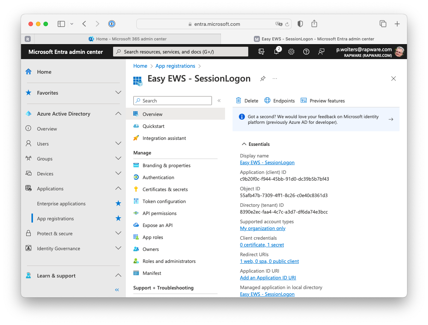428x325 pixels.
Task: Open the portal settings menu icon
Action: point(261,52)
